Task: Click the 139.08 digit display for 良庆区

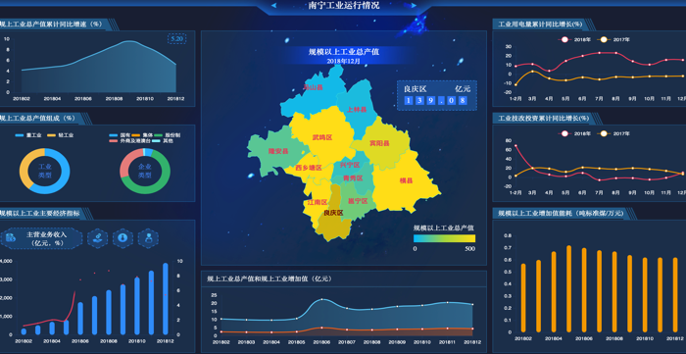Action: [x=435, y=101]
